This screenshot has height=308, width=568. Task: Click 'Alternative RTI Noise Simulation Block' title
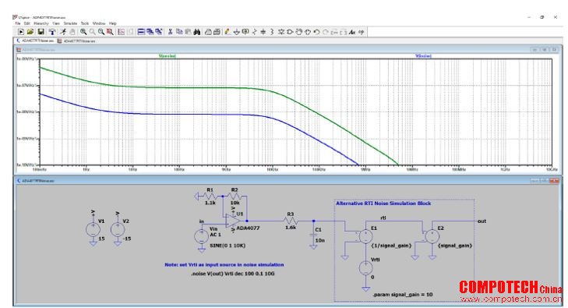point(383,204)
